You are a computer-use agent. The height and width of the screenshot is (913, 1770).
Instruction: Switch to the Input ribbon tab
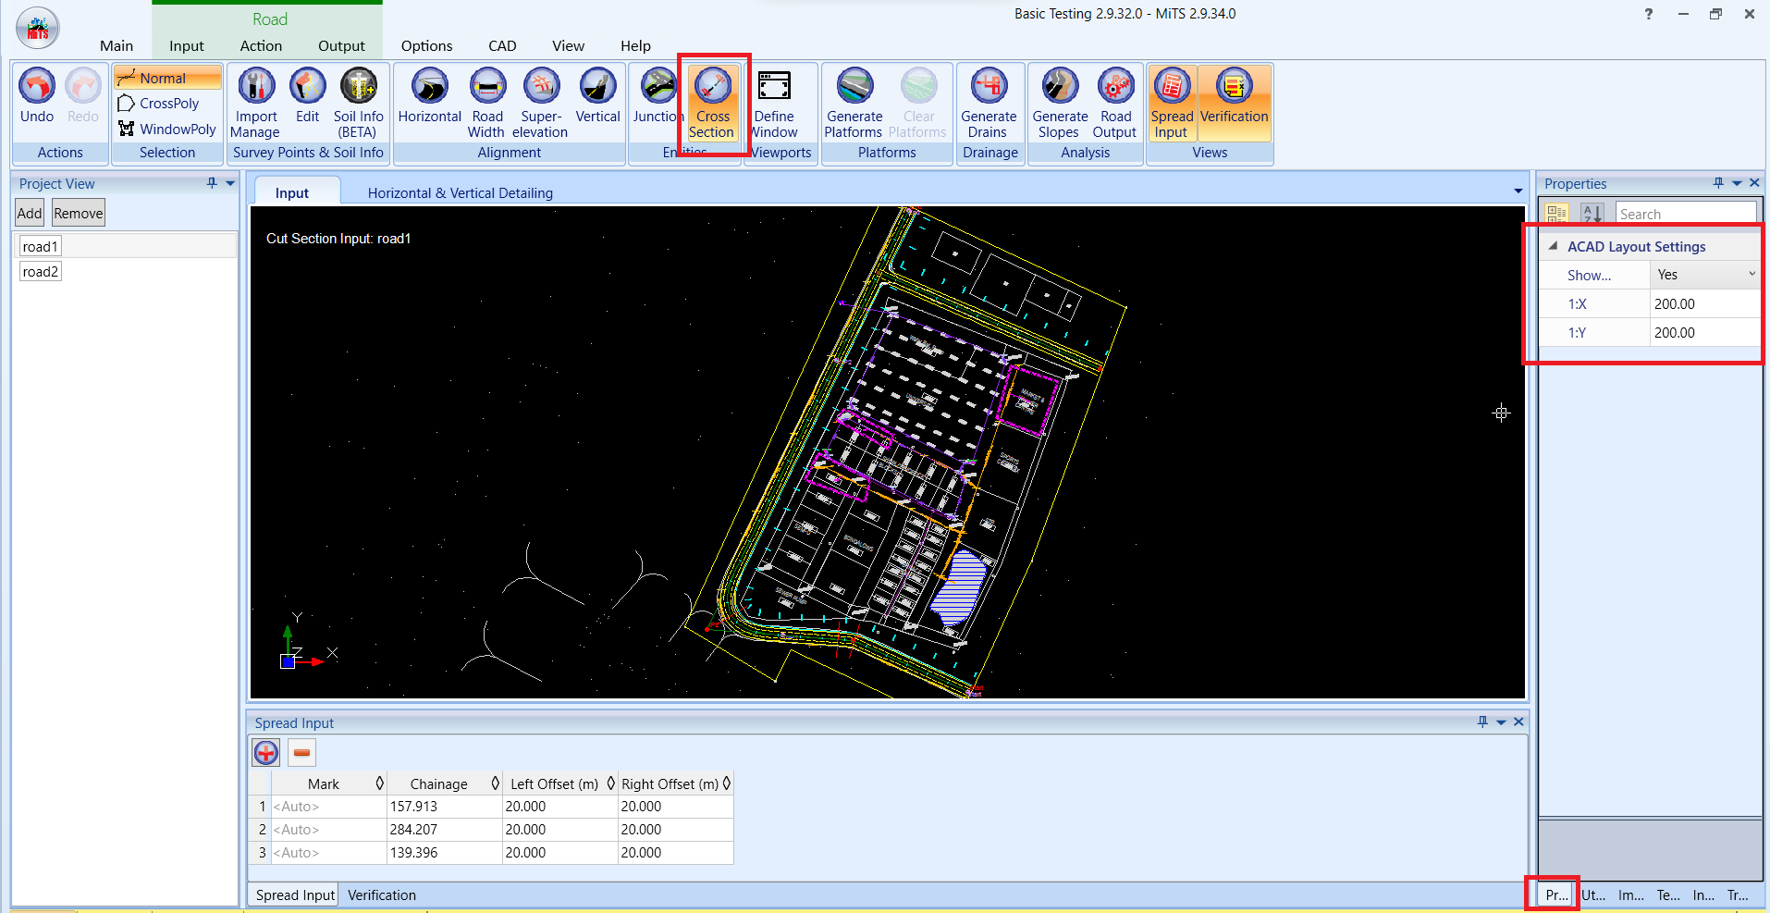pos(187,45)
